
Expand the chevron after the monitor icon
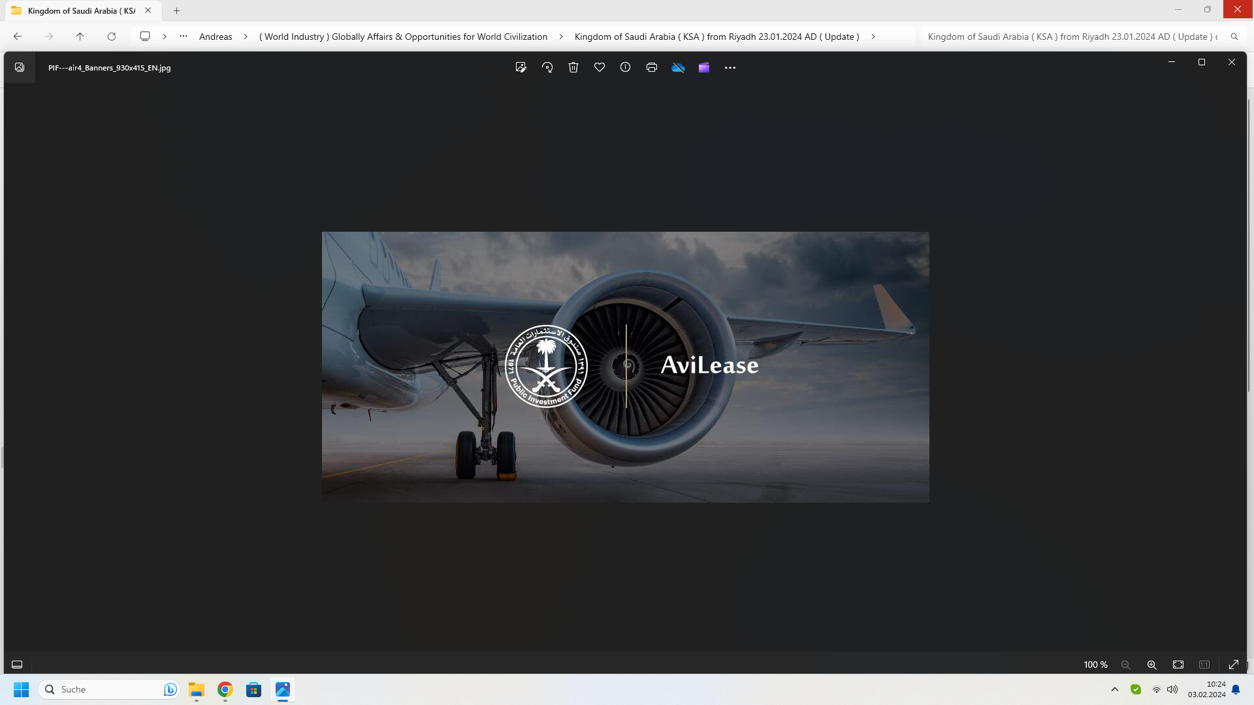[x=165, y=37]
